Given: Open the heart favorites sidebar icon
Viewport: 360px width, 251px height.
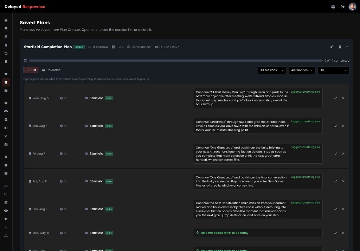Looking at the screenshot, I should click(x=6, y=74).
